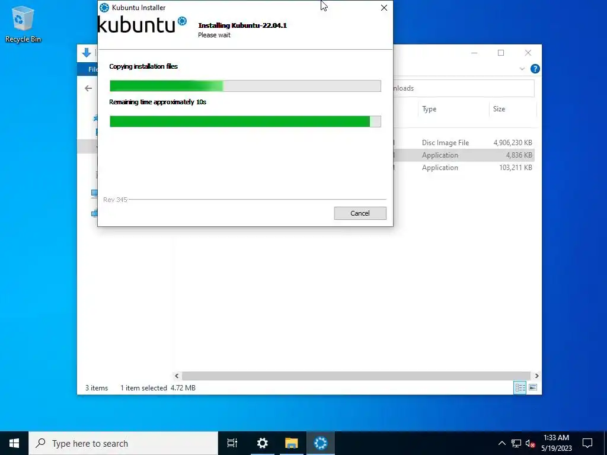Viewport: 607px width, 455px height.
Task: Expand the File Explorer ribbon chevron
Action: coord(522,69)
